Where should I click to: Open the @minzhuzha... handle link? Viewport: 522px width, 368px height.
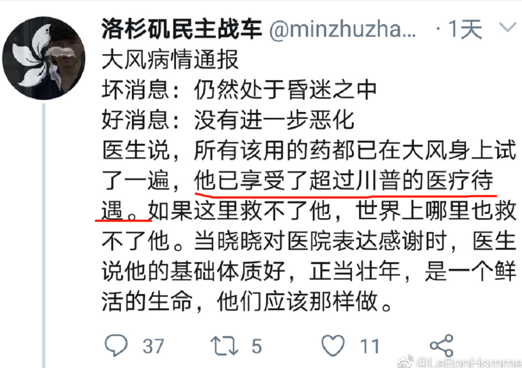pos(343,29)
